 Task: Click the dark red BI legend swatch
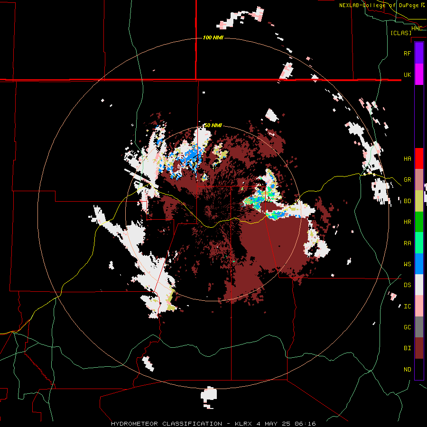(x=419, y=348)
